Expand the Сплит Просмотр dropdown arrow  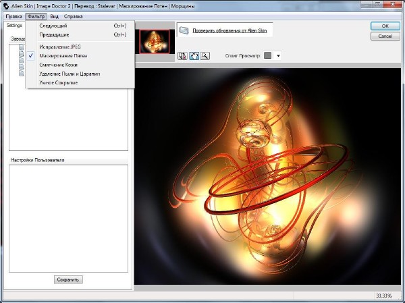coord(278,56)
